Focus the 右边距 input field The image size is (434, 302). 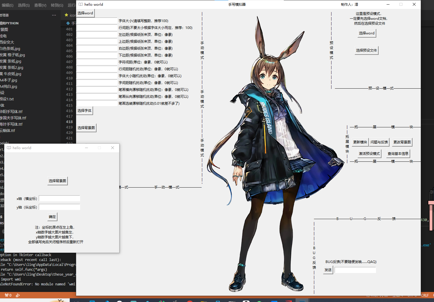pyautogui.click(x=97, y=48)
